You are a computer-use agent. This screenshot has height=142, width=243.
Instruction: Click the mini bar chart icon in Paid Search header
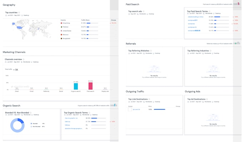click(237, 4)
